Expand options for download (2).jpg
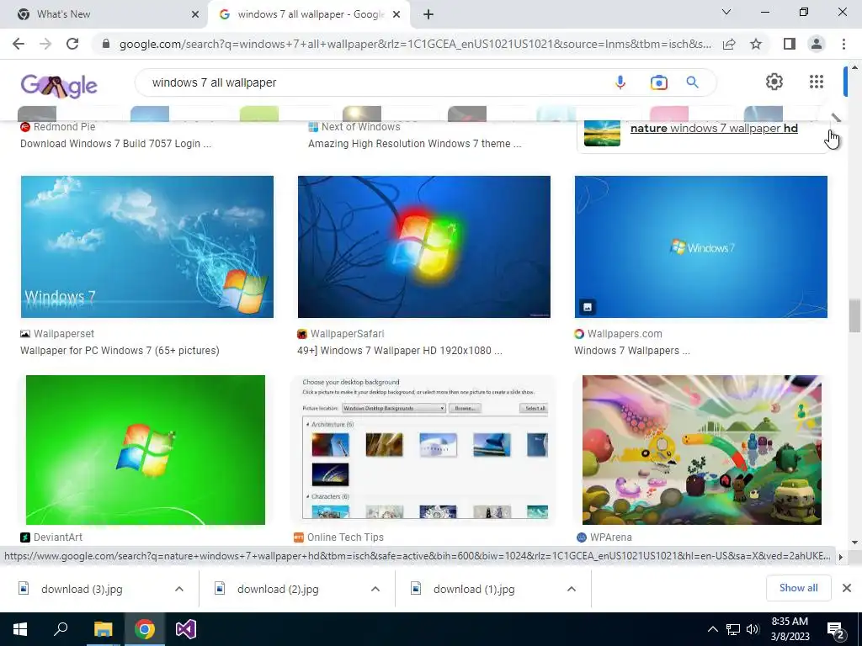 (x=375, y=589)
